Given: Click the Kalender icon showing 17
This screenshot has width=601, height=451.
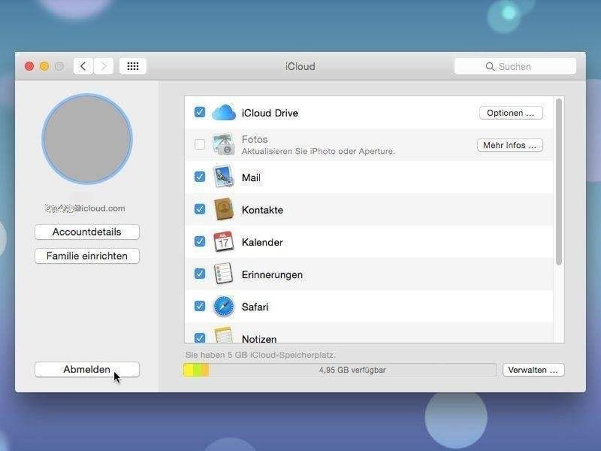Looking at the screenshot, I should pyautogui.click(x=224, y=241).
